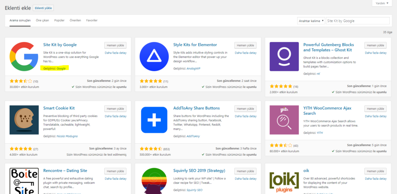The height and width of the screenshot is (194, 397).
Task: Click the AddToAny Share Buttons star rating
Action: (x=151, y=149)
